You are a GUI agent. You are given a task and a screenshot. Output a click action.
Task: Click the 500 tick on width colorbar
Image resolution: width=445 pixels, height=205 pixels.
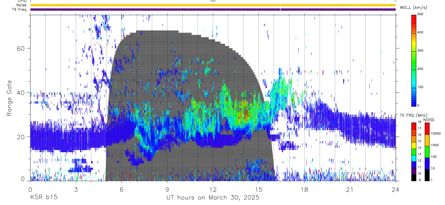coord(420,14)
